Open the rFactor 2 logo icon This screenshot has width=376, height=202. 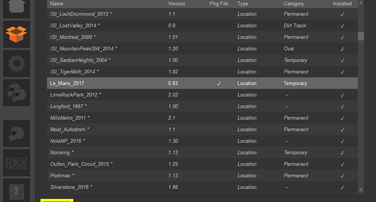click(x=16, y=190)
